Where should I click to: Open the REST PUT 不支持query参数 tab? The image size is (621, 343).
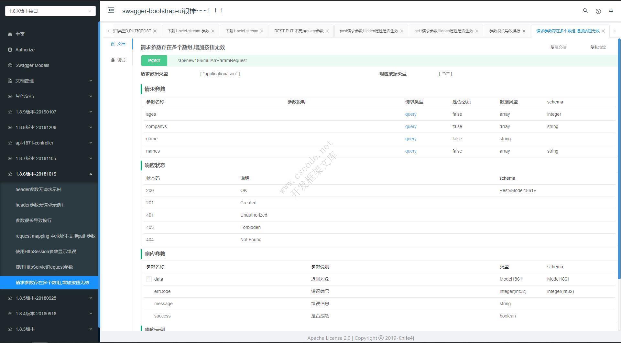(298, 31)
